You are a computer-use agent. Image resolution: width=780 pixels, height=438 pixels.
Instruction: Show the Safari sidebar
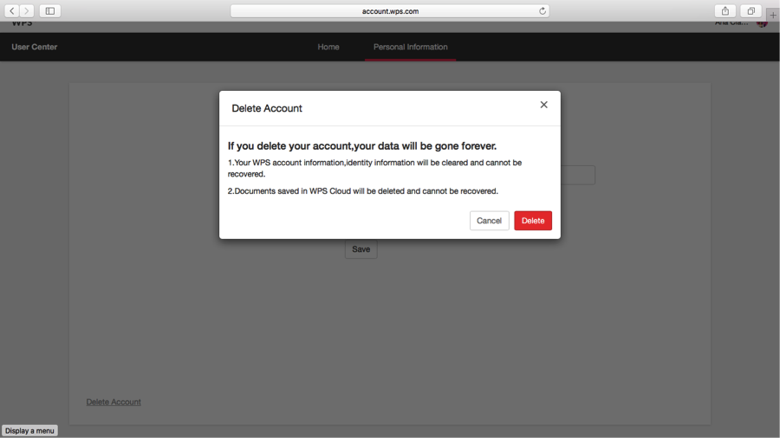pyautogui.click(x=50, y=11)
